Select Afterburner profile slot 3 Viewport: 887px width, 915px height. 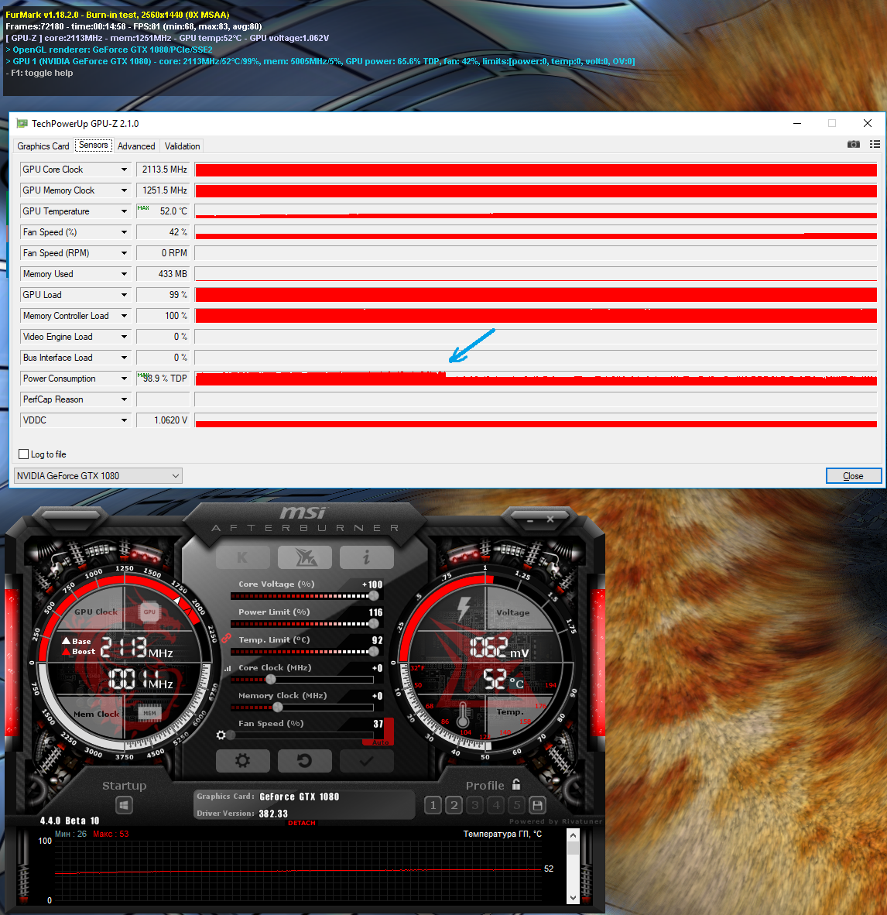pyautogui.click(x=475, y=805)
